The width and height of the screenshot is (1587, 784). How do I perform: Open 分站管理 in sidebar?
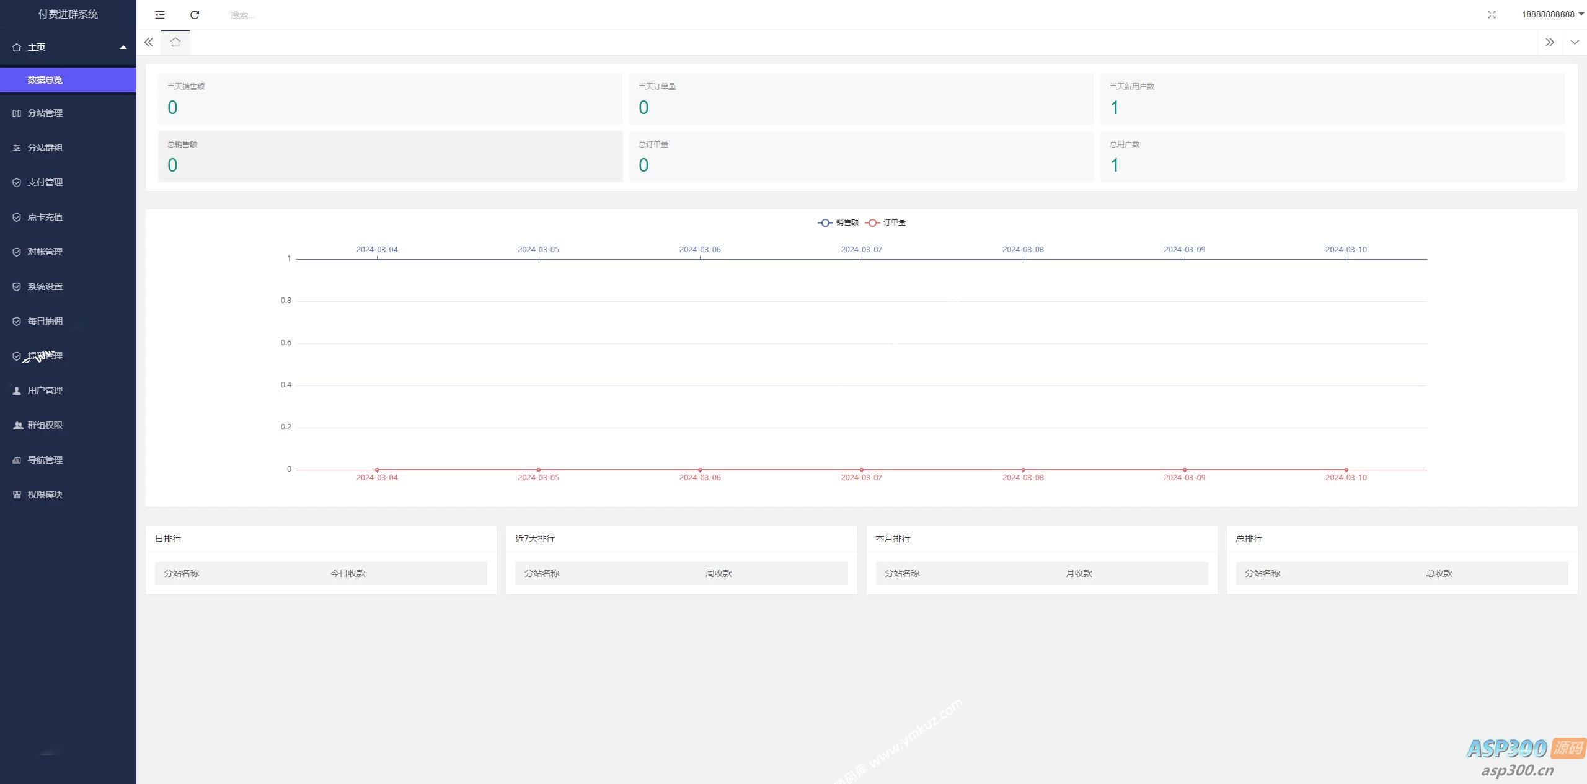tap(45, 113)
